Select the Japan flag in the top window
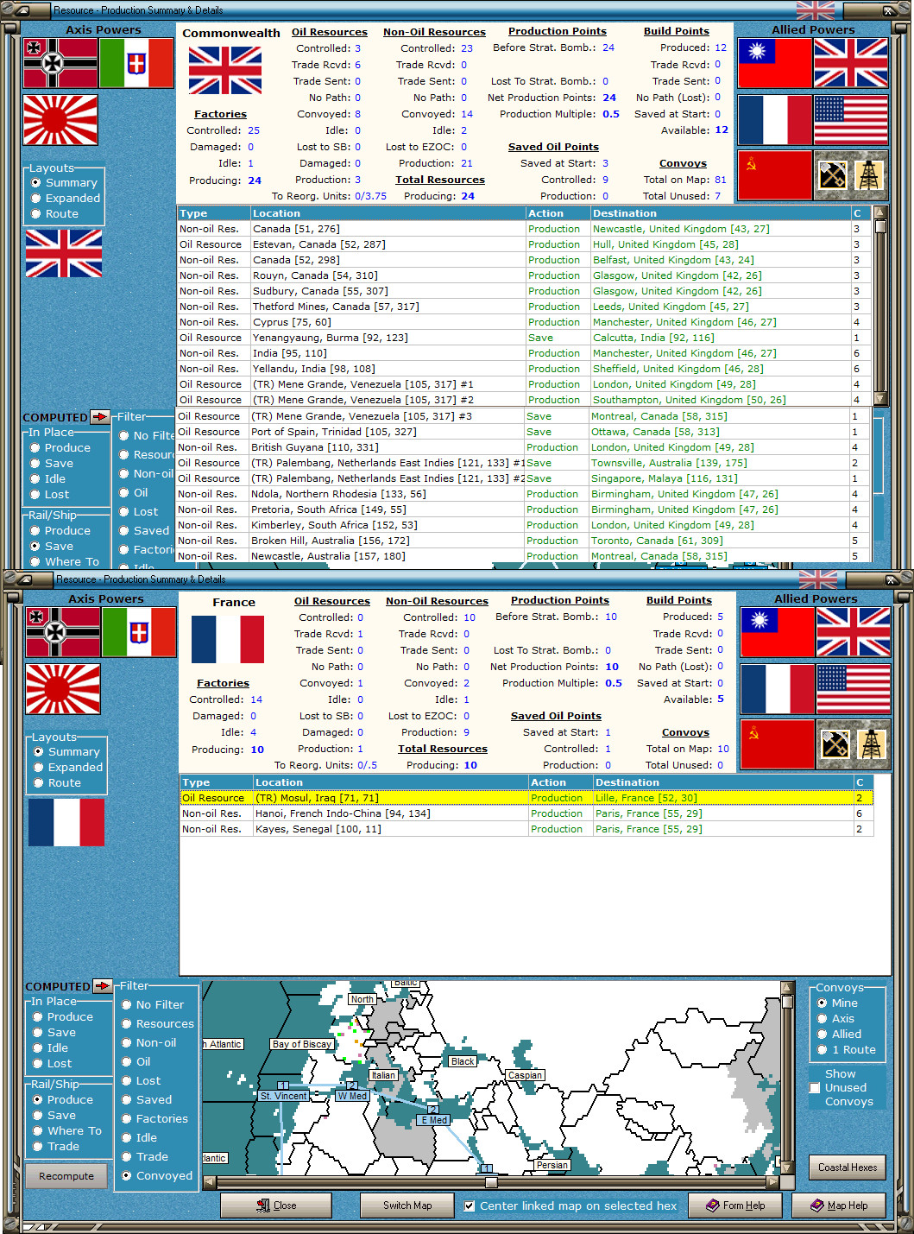This screenshot has height=1234, width=914. (60, 120)
